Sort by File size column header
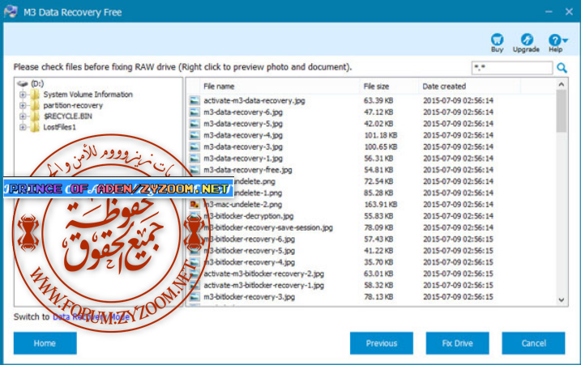Screen dimensions: 581x365 [376, 87]
